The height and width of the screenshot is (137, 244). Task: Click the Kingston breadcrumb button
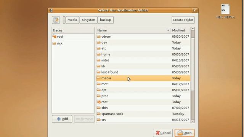point(88,20)
